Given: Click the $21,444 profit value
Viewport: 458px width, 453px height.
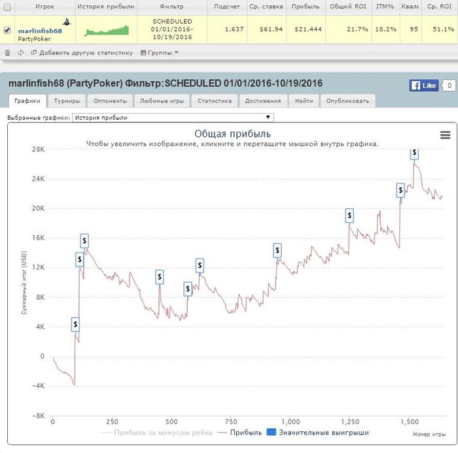Looking at the screenshot, I should [308, 29].
